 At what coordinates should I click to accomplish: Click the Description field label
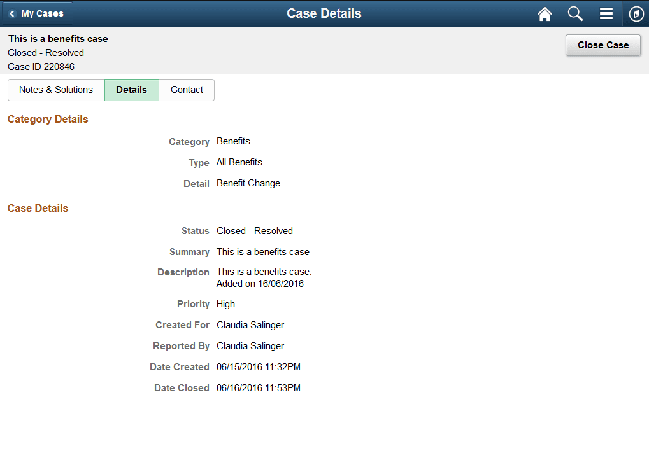[x=183, y=272]
